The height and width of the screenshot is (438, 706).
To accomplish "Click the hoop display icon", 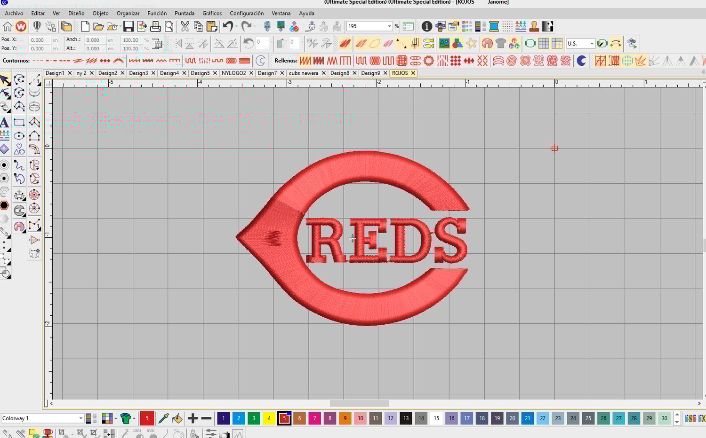I will pyautogui.click(x=530, y=44).
